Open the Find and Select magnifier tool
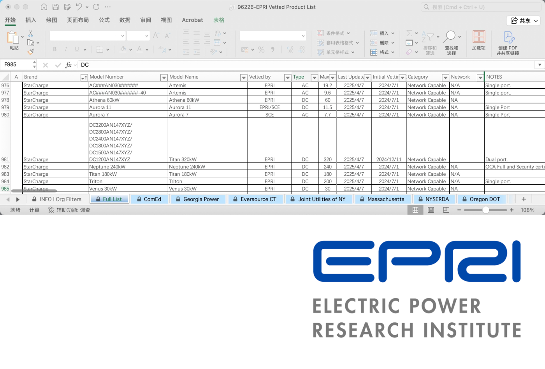The width and height of the screenshot is (545, 369). click(451, 37)
